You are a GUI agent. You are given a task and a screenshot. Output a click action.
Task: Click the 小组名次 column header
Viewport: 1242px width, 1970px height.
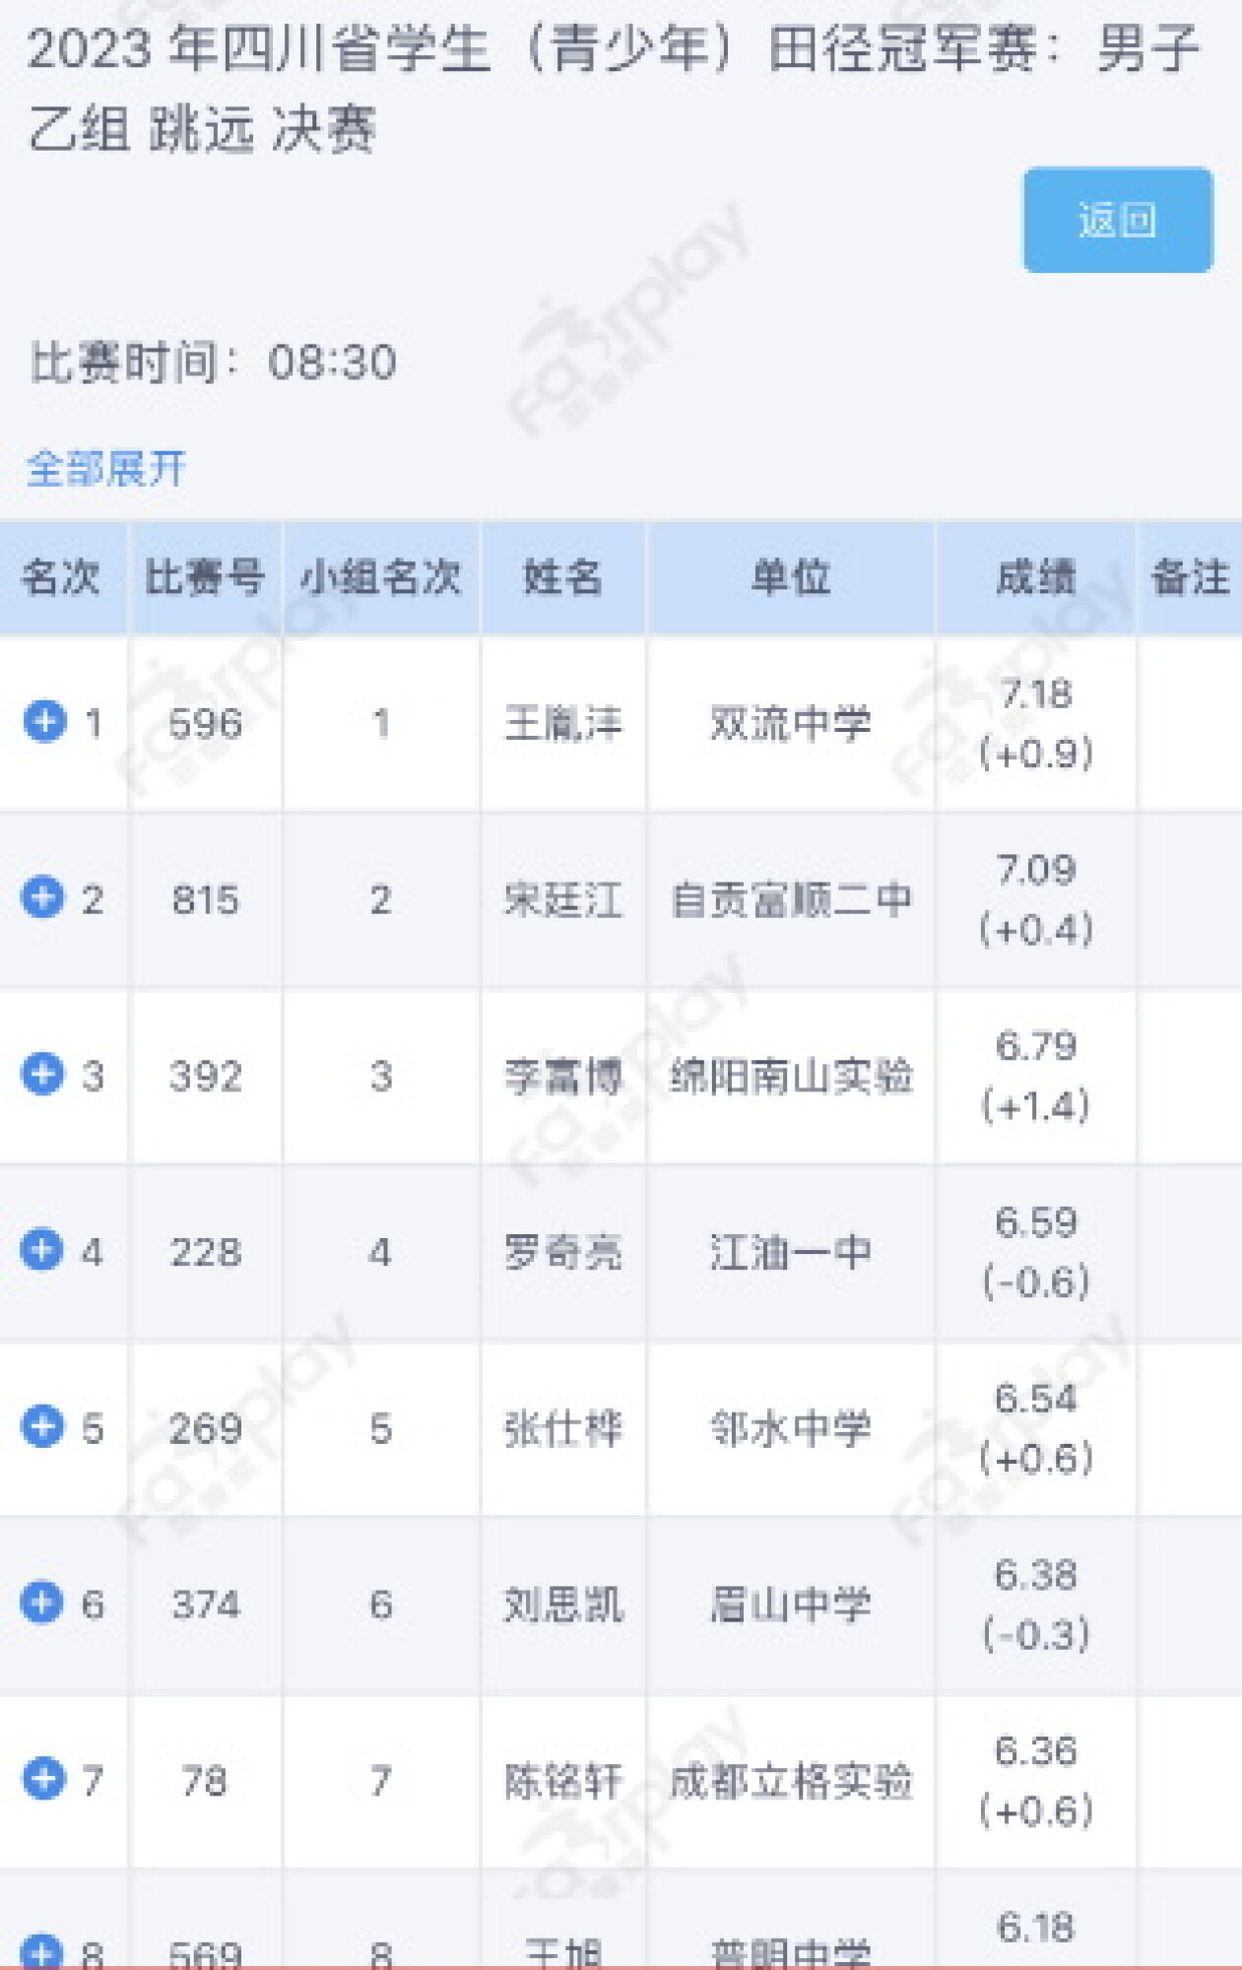pyautogui.click(x=381, y=577)
